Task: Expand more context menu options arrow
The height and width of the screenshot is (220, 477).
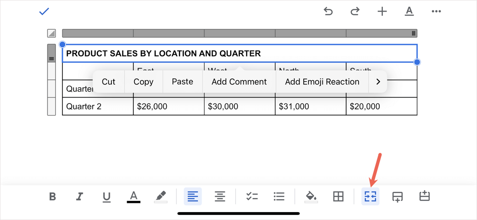Action: click(378, 82)
